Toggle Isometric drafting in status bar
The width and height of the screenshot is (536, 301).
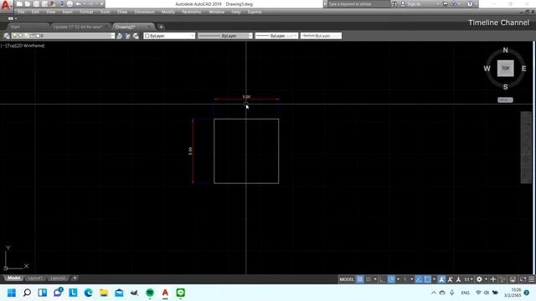[405, 279]
